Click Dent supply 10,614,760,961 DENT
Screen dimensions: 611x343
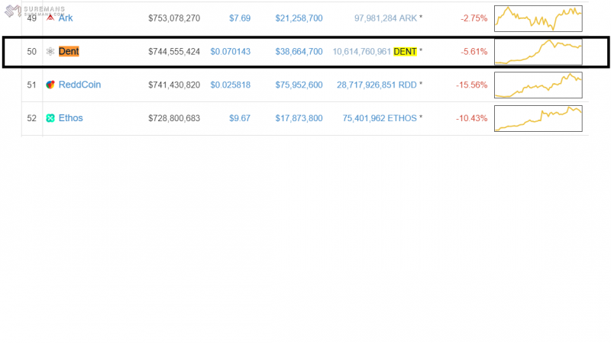coord(374,52)
